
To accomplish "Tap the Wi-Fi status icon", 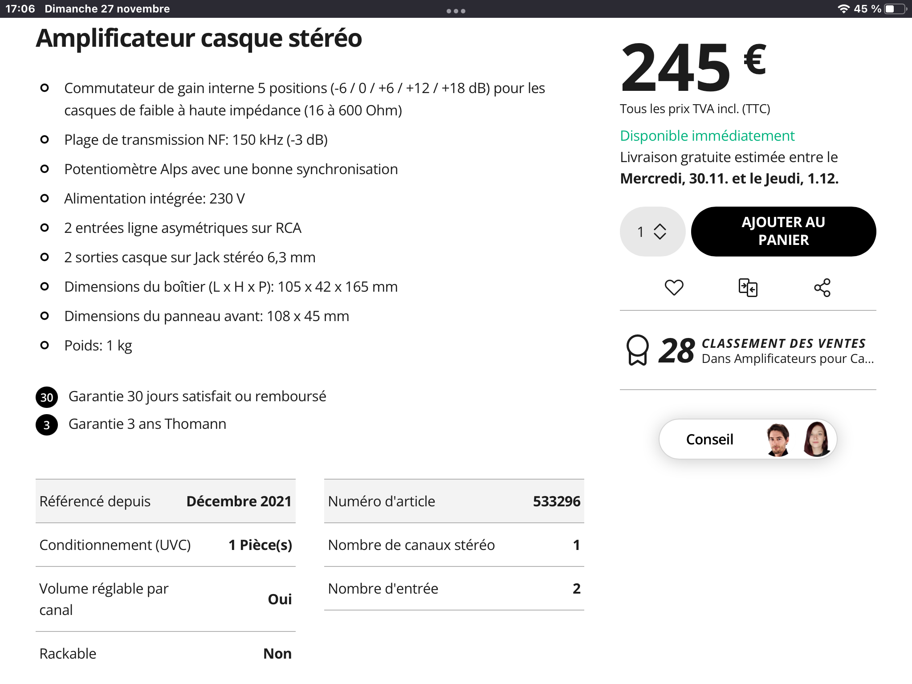I will click(x=843, y=9).
